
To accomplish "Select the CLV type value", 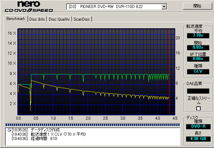I will pyautogui.click(x=198, y=71).
